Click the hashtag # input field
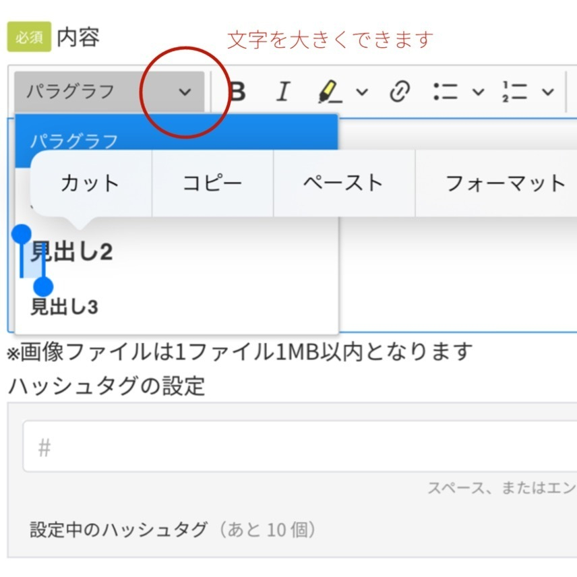 click(x=299, y=446)
